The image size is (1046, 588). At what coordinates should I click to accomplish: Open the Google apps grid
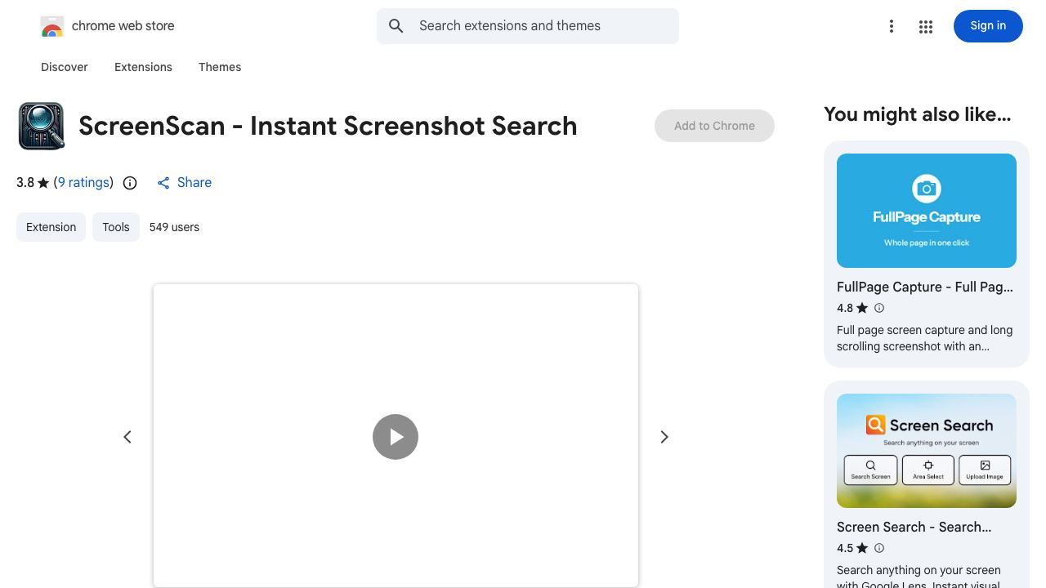coord(926,27)
